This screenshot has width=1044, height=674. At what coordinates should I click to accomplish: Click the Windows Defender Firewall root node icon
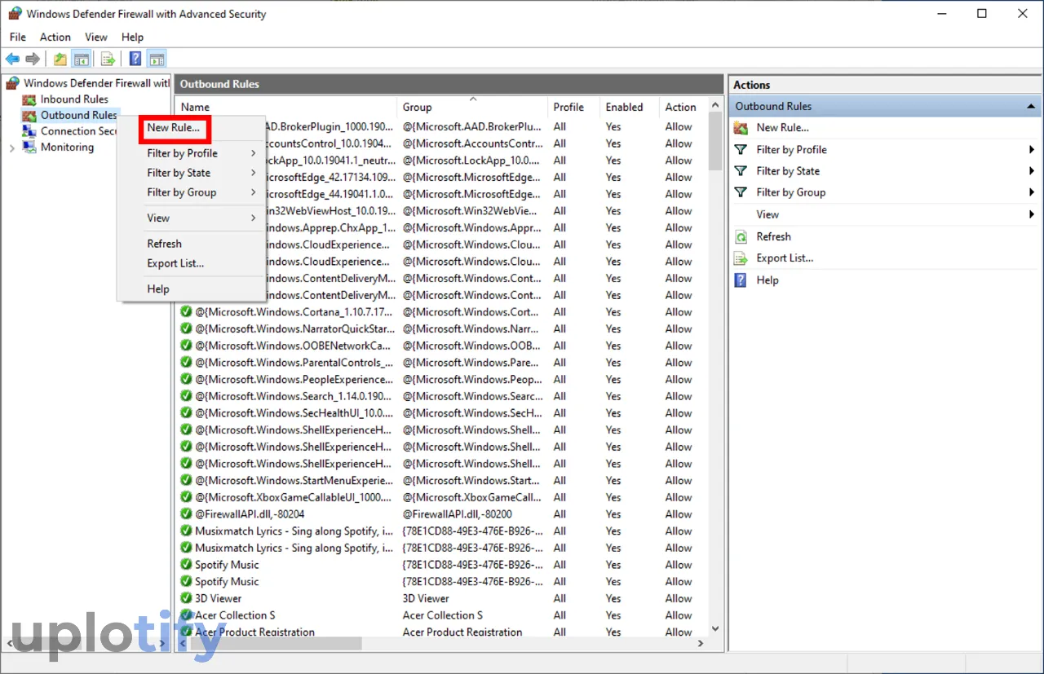[x=13, y=83]
